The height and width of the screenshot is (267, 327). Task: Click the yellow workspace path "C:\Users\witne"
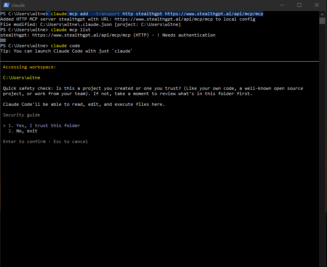coord(22,78)
